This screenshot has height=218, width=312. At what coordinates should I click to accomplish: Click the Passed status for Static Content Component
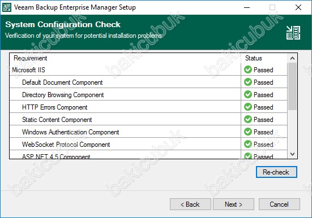(x=263, y=120)
